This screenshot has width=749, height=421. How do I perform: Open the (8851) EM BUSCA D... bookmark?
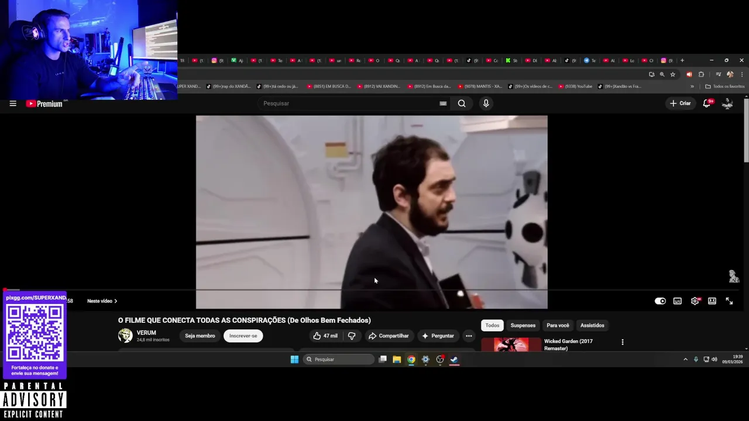(329, 87)
